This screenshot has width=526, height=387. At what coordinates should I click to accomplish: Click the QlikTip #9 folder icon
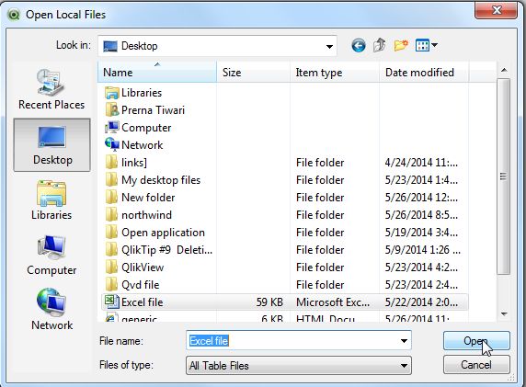point(111,249)
